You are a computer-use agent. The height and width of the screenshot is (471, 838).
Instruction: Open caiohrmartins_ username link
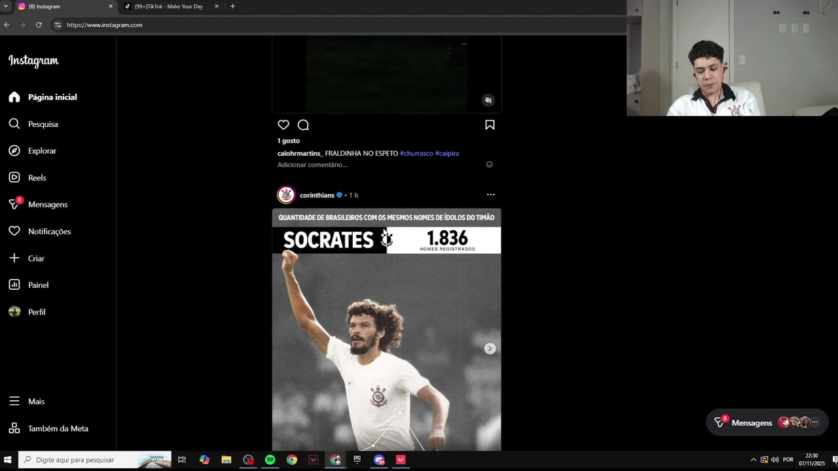[x=300, y=153]
